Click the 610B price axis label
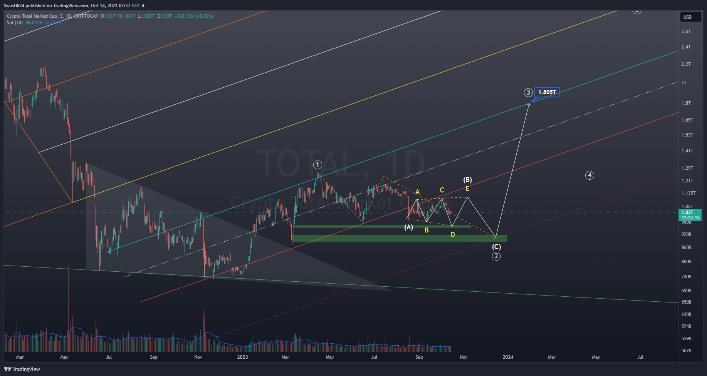The width and height of the screenshot is (707, 376). [x=686, y=314]
